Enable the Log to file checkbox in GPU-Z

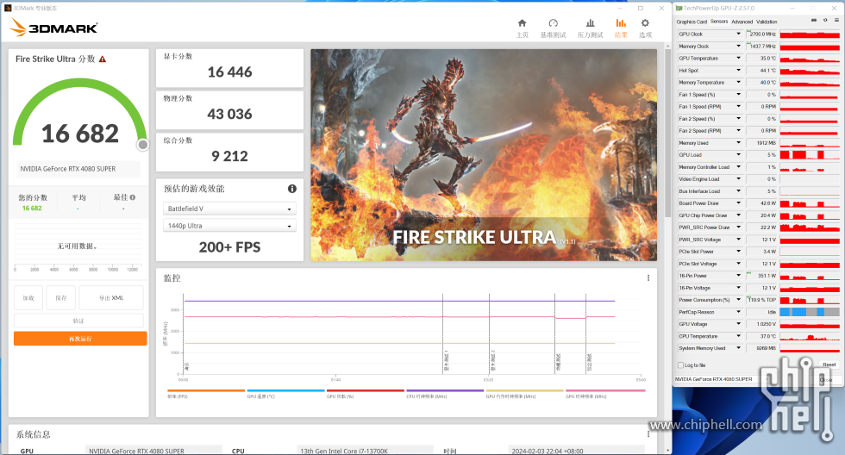tap(680, 365)
